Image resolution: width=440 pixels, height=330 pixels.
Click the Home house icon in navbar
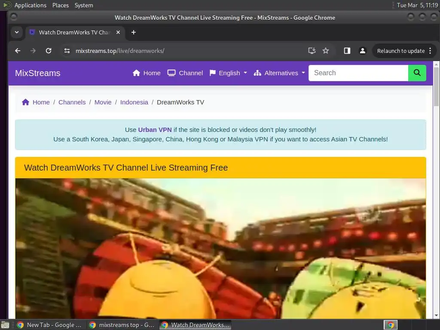136,73
